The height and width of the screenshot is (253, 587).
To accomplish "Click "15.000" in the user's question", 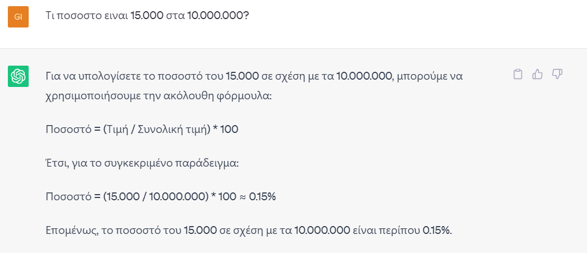I will [145, 16].
